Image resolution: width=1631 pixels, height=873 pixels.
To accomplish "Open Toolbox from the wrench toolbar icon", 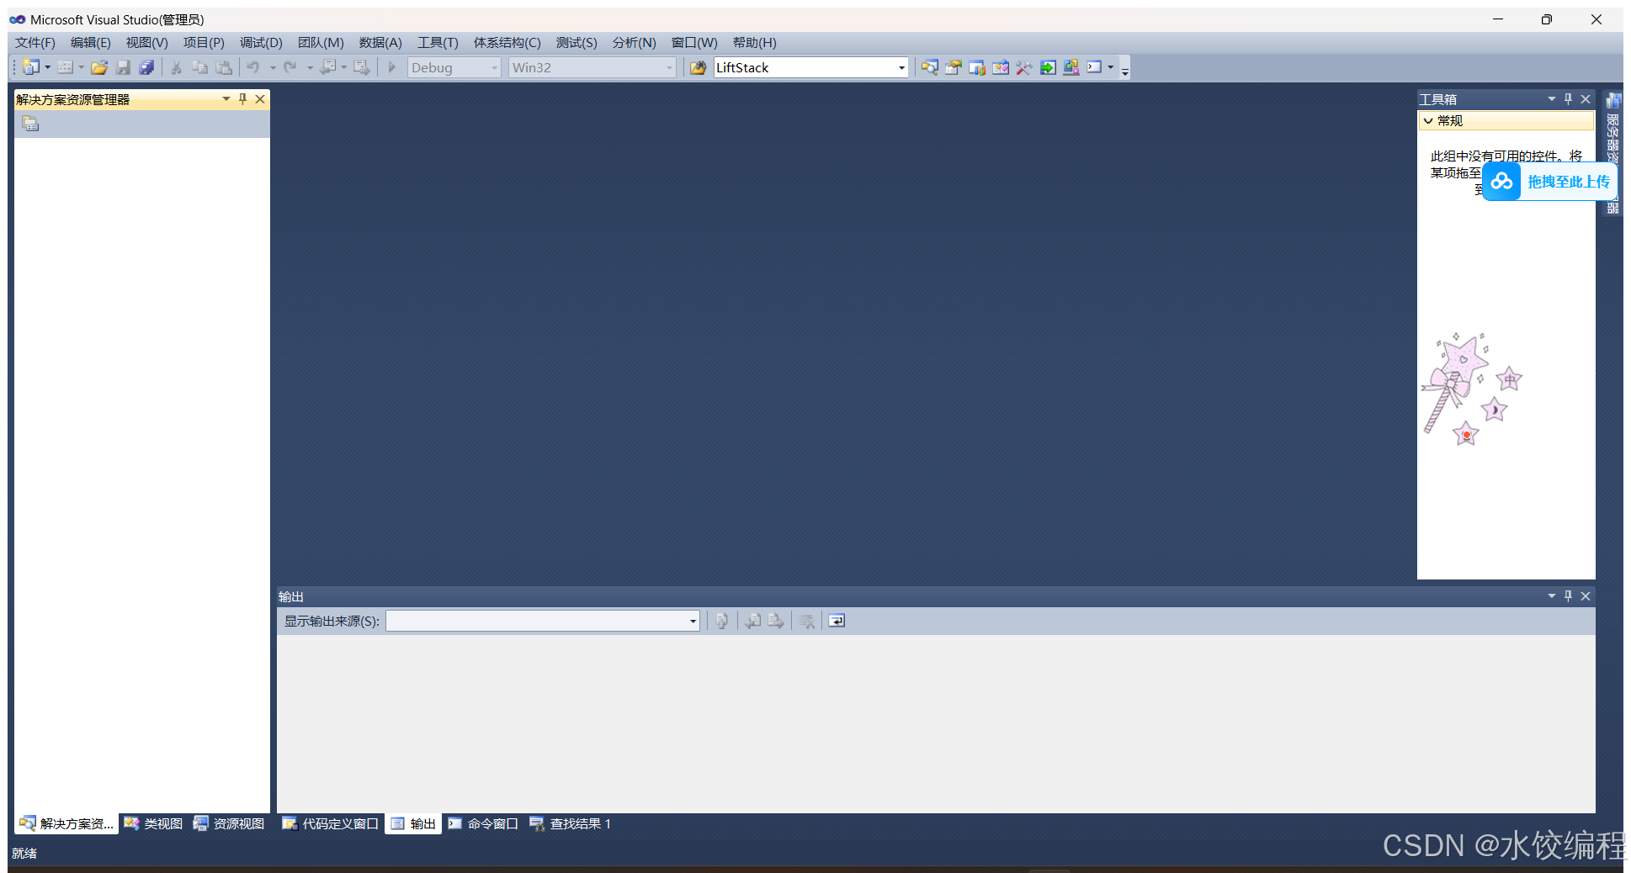I will point(1023,67).
